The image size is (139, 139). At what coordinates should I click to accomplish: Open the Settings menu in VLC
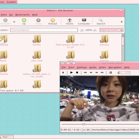(x=82, y=67)
